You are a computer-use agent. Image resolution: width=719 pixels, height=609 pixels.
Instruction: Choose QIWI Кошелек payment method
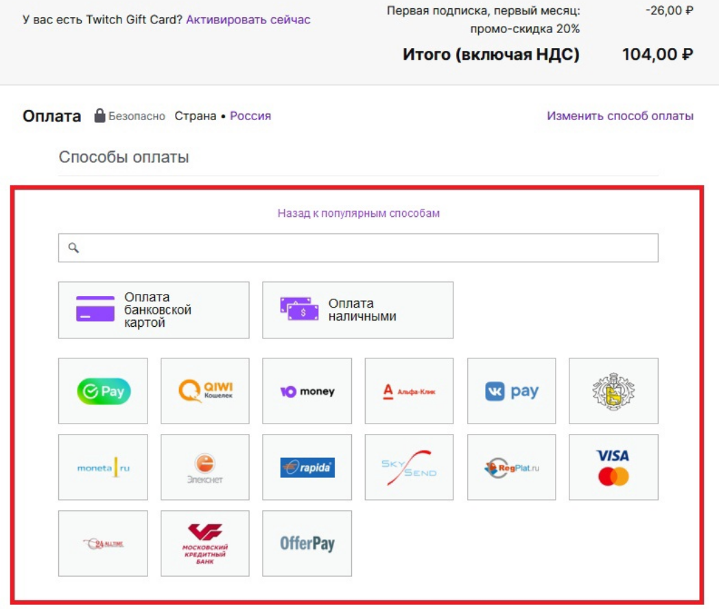(x=205, y=391)
